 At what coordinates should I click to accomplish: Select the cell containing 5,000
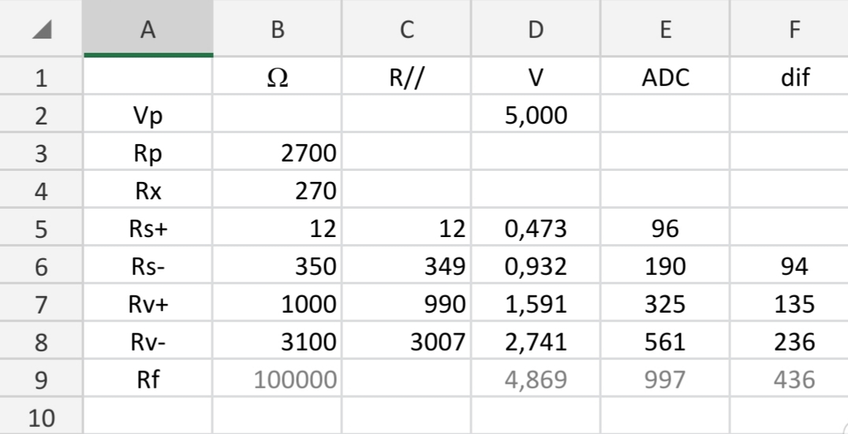coord(536,114)
